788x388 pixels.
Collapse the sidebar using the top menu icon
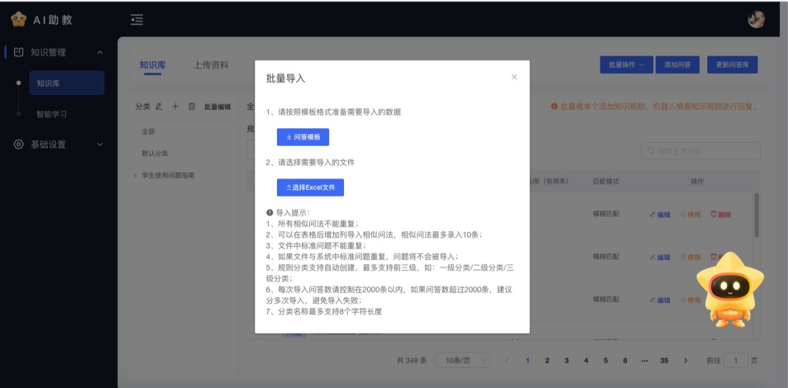pos(137,20)
